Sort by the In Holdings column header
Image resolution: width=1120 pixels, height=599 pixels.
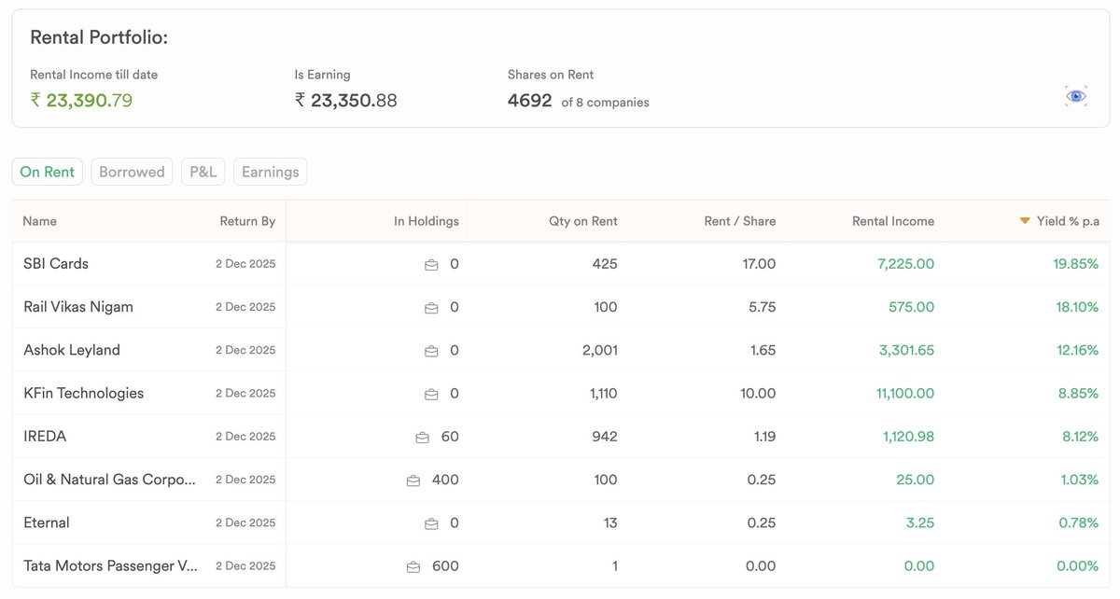click(427, 221)
